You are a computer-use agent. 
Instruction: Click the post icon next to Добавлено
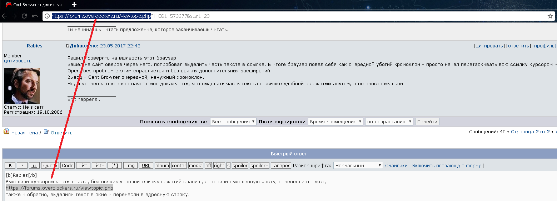point(68,46)
